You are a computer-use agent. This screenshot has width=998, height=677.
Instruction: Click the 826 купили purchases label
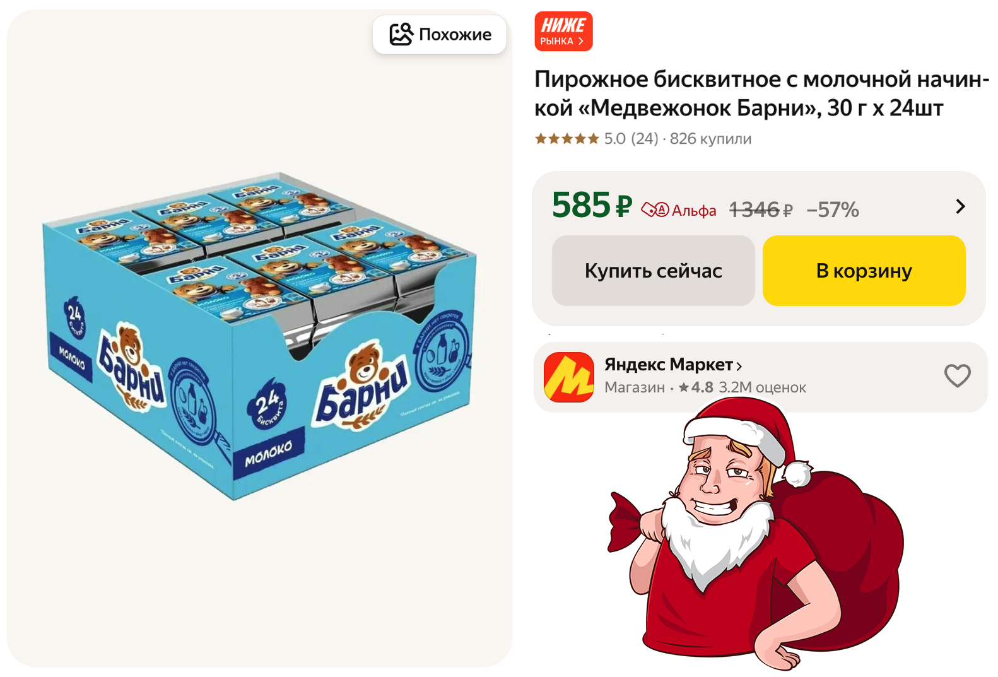tap(710, 139)
